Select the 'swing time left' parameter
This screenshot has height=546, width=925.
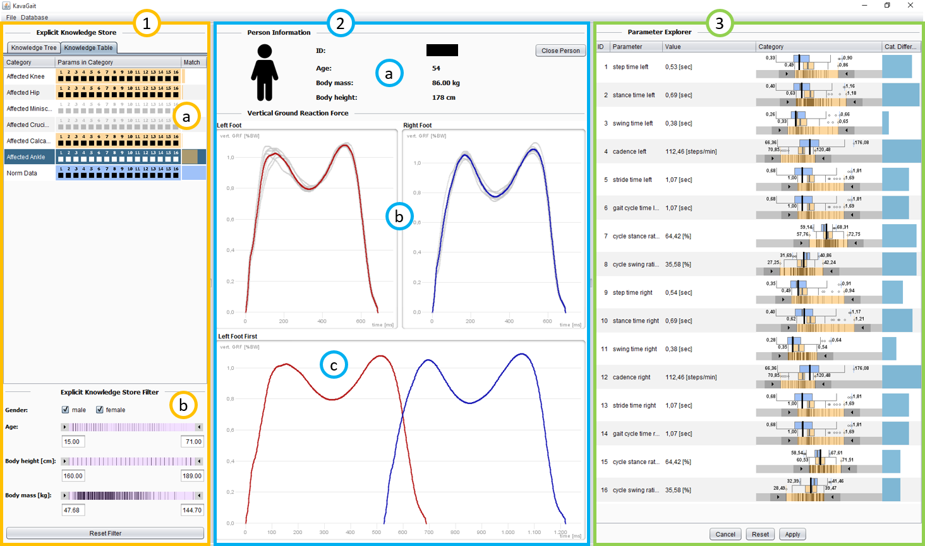(x=758, y=123)
